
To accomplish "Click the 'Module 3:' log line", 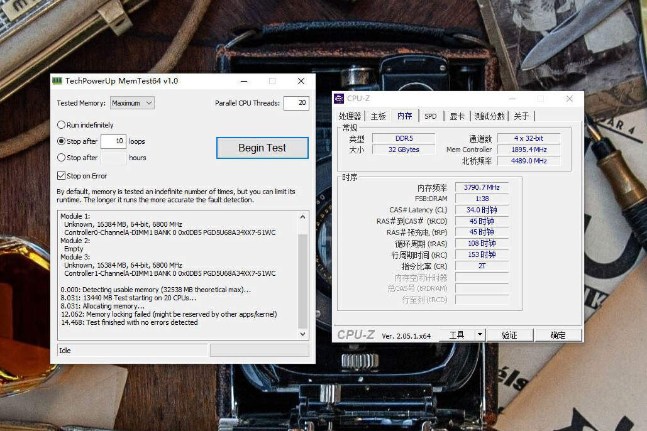I will click(x=75, y=257).
